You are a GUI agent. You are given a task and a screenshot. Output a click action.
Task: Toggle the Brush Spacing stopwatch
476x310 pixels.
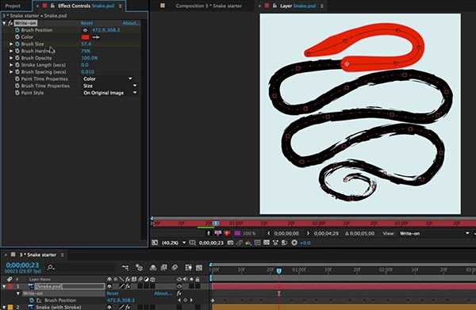[x=17, y=72]
